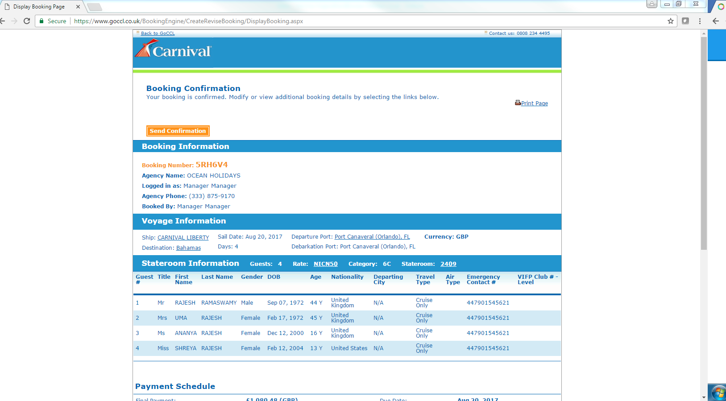
Task: Click the first name SHREYA
Action: tap(186, 348)
